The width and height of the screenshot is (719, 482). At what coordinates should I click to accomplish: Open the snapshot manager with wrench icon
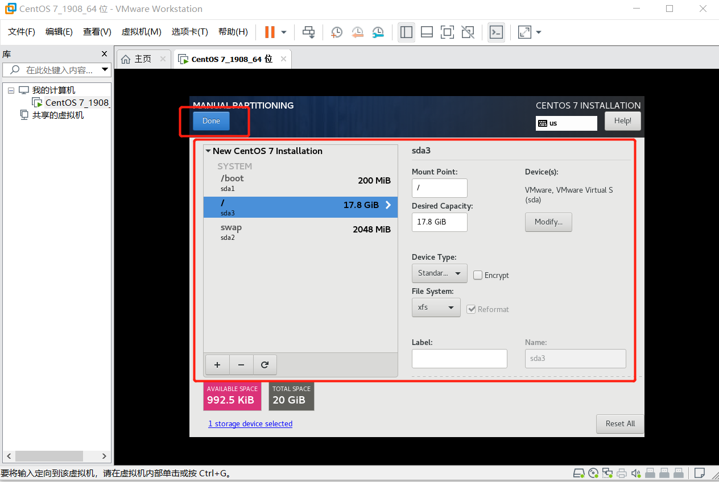[x=378, y=32]
